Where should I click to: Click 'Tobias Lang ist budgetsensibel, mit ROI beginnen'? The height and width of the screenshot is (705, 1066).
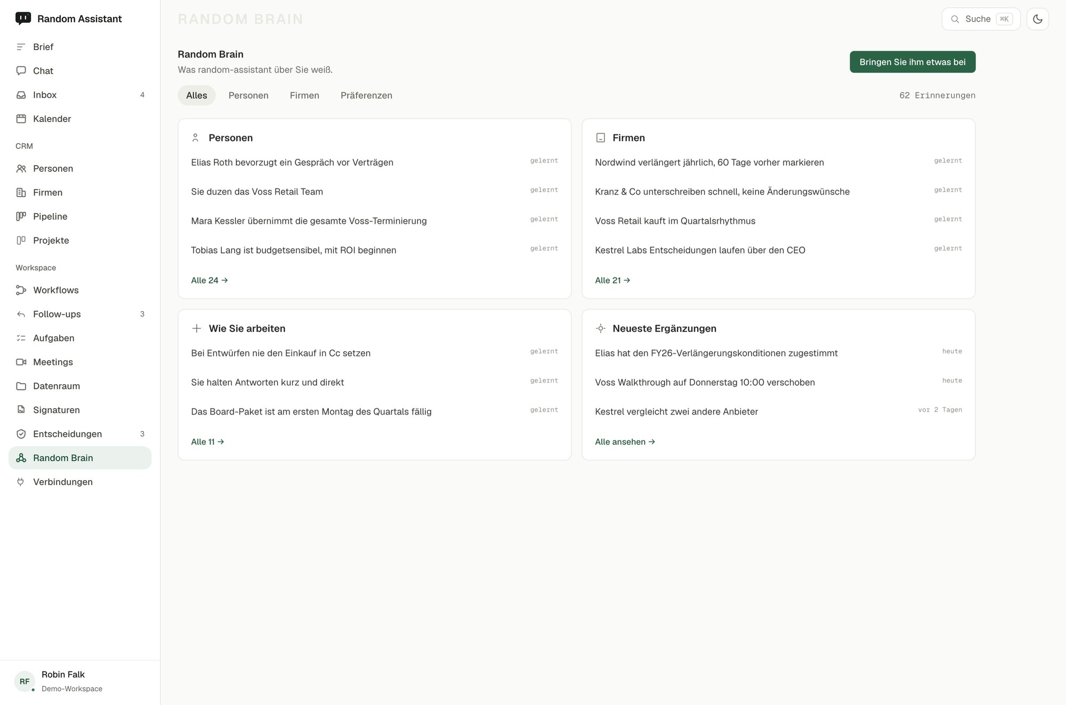point(294,250)
